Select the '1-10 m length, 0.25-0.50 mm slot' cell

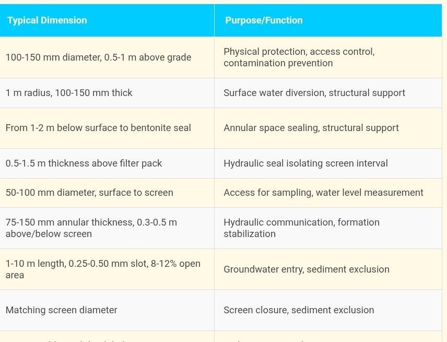(103, 269)
